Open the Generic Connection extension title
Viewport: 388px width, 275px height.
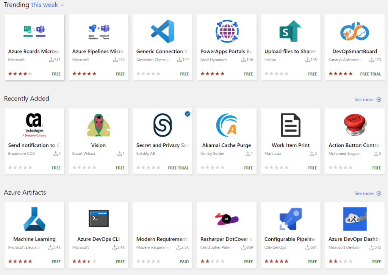(162, 52)
